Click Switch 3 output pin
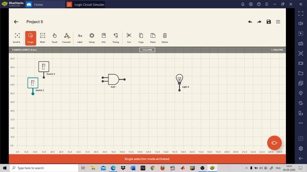The image size is (307, 172). point(44,77)
